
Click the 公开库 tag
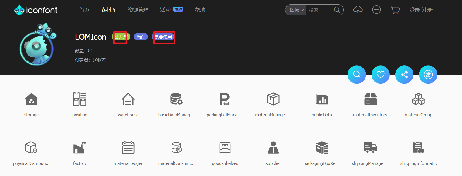[121, 37]
